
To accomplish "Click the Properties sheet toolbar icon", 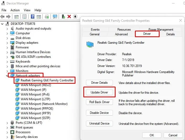I will point(24,16).
